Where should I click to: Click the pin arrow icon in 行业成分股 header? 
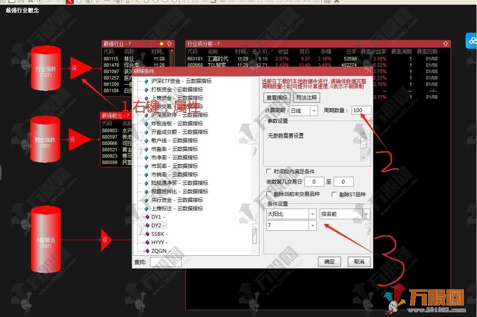pos(446,44)
